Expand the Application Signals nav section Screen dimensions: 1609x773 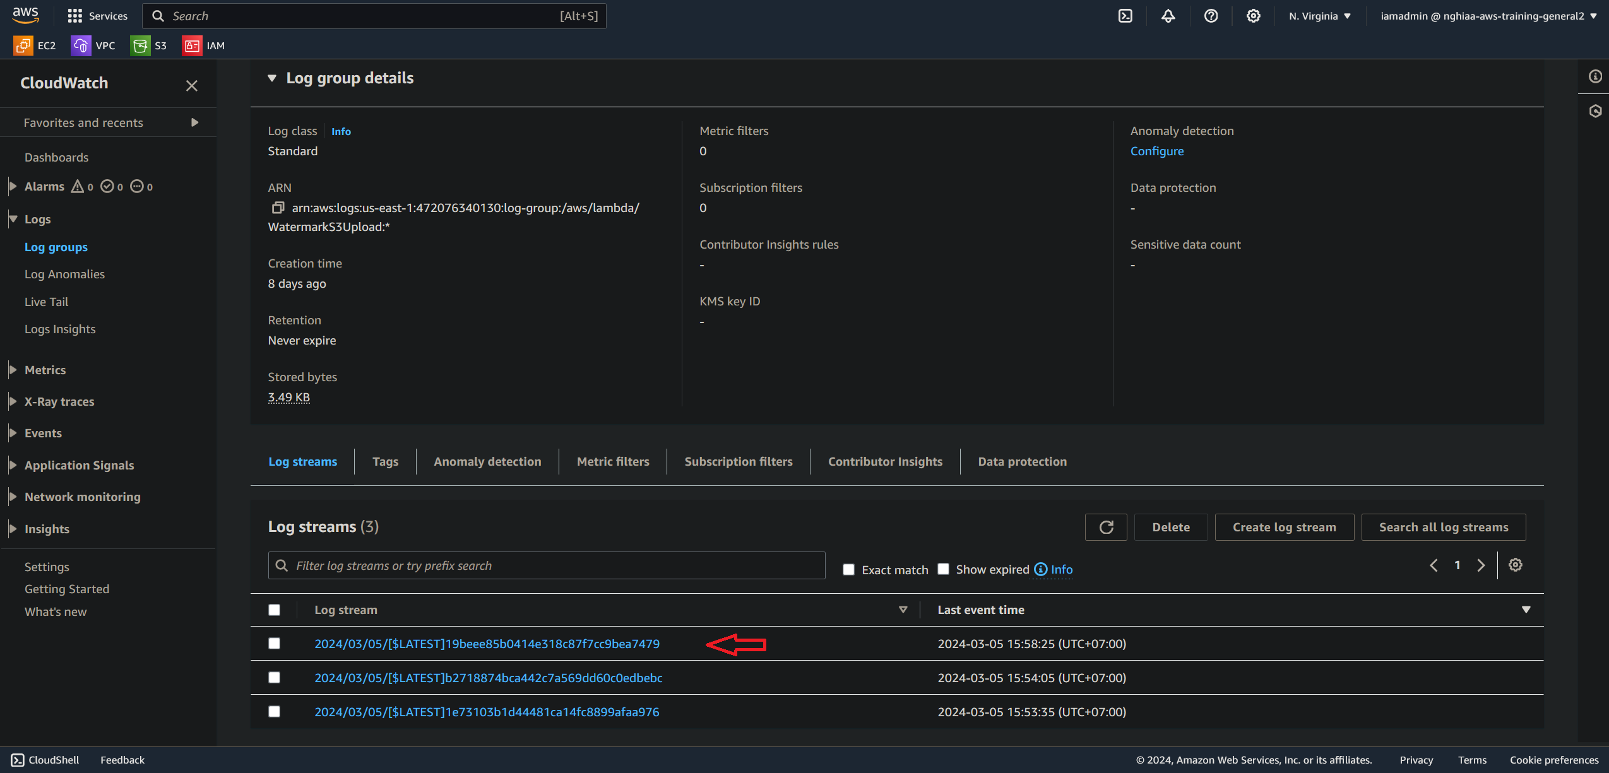13,465
